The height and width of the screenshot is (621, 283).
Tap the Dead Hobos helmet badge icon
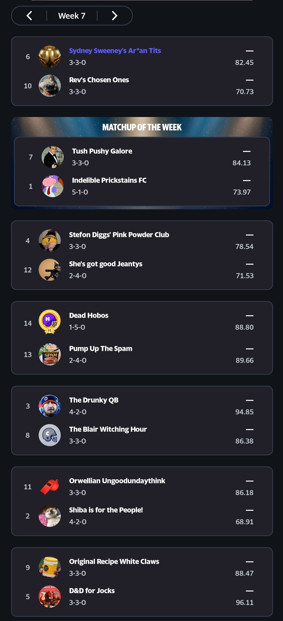(50, 322)
